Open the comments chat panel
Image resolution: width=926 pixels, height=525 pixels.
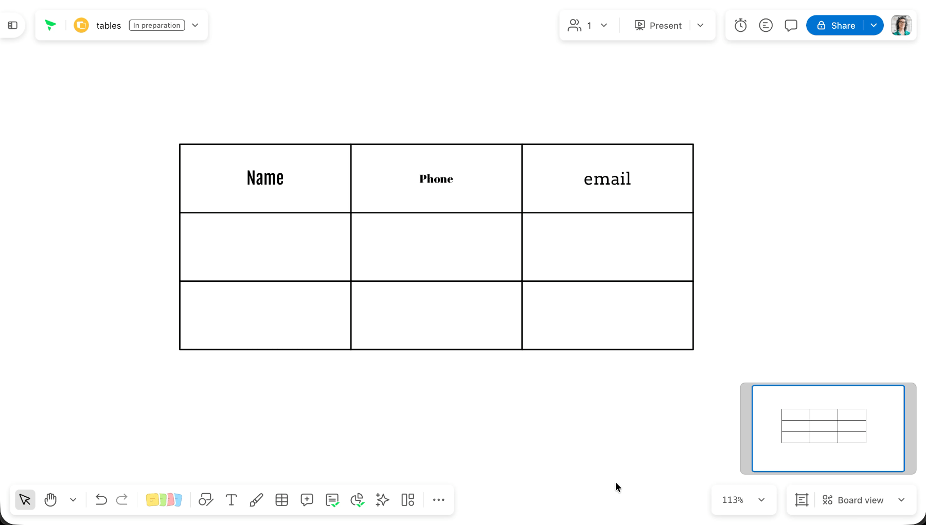point(791,25)
